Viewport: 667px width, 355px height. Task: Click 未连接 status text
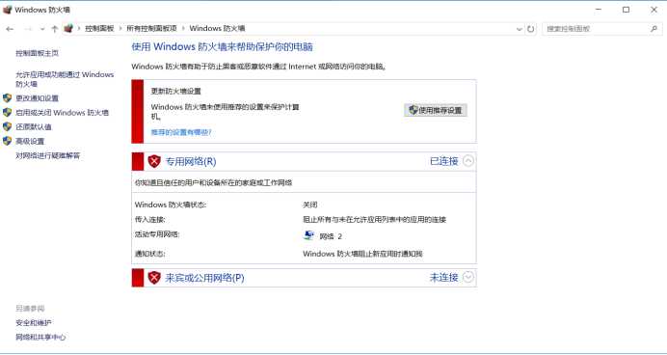[x=444, y=278]
